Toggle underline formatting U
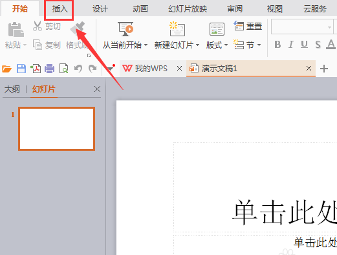This screenshot has height=255, width=337. pos(304,45)
